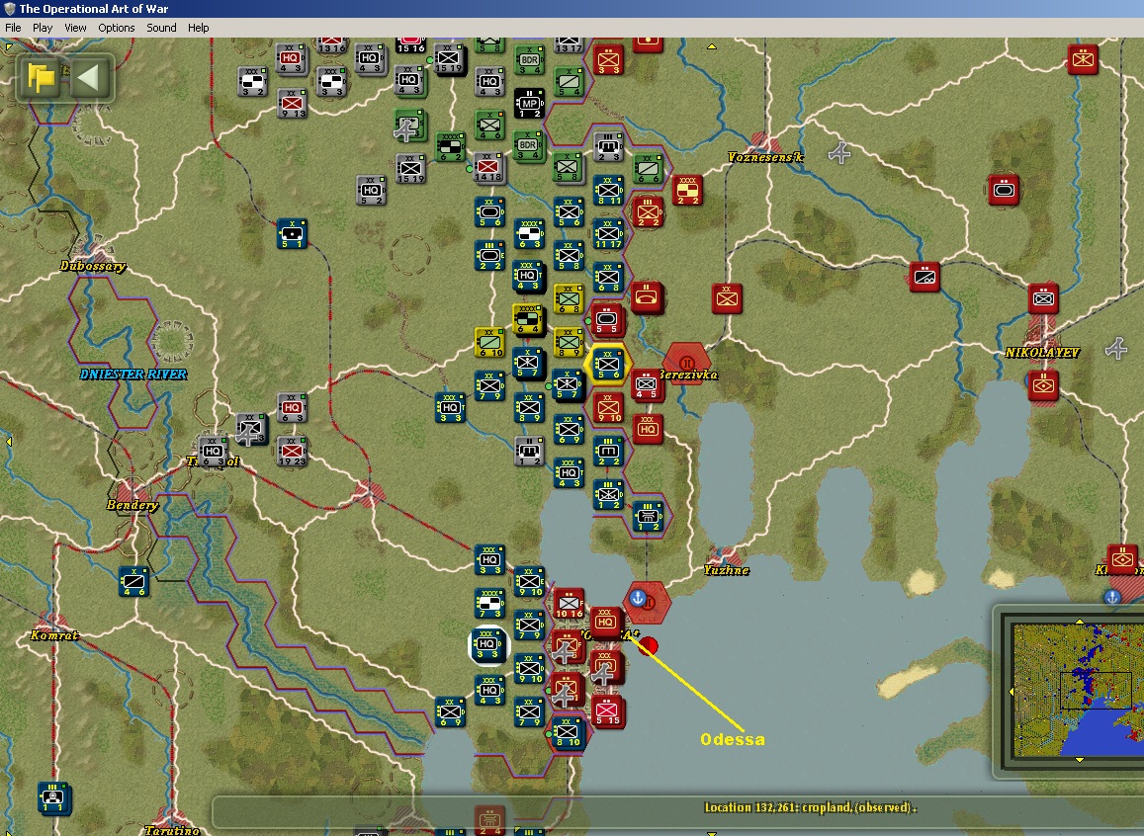Image resolution: width=1144 pixels, height=836 pixels.
Task: Select the red unit 10 16 near Odessa
Action: tap(569, 603)
